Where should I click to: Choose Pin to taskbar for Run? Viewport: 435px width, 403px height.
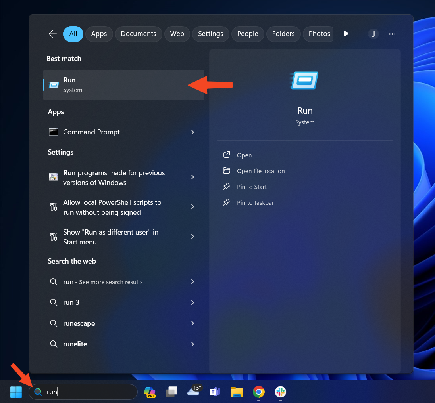click(x=255, y=203)
